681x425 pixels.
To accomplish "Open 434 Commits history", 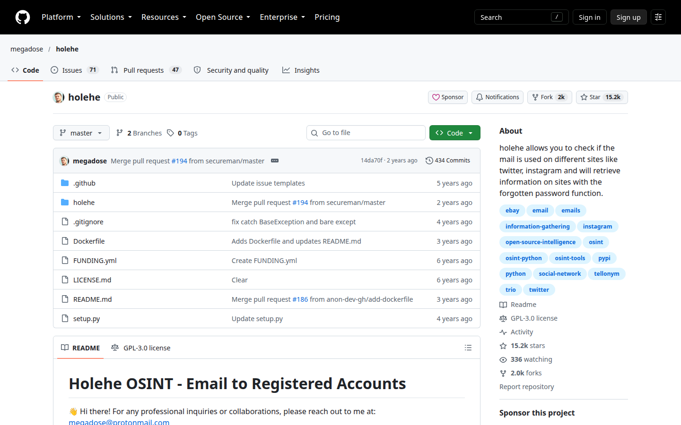I will pos(448,161).
